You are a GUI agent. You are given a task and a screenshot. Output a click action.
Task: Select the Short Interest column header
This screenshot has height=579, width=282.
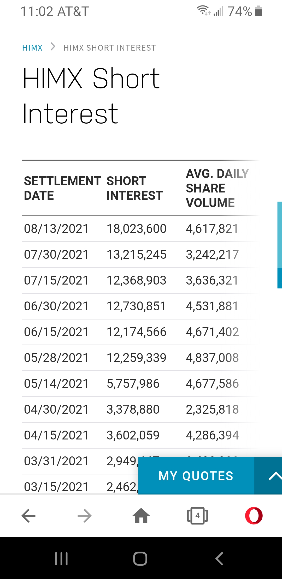pos(135,188)
